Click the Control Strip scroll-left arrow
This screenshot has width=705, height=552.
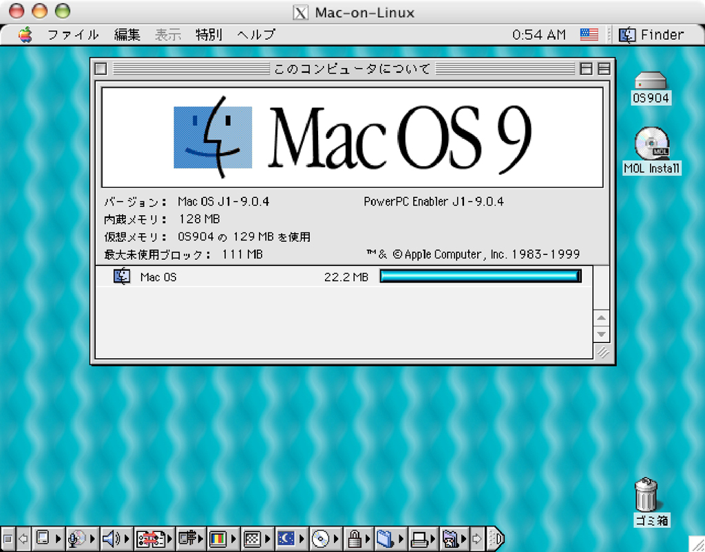click(x=23, y=538)
